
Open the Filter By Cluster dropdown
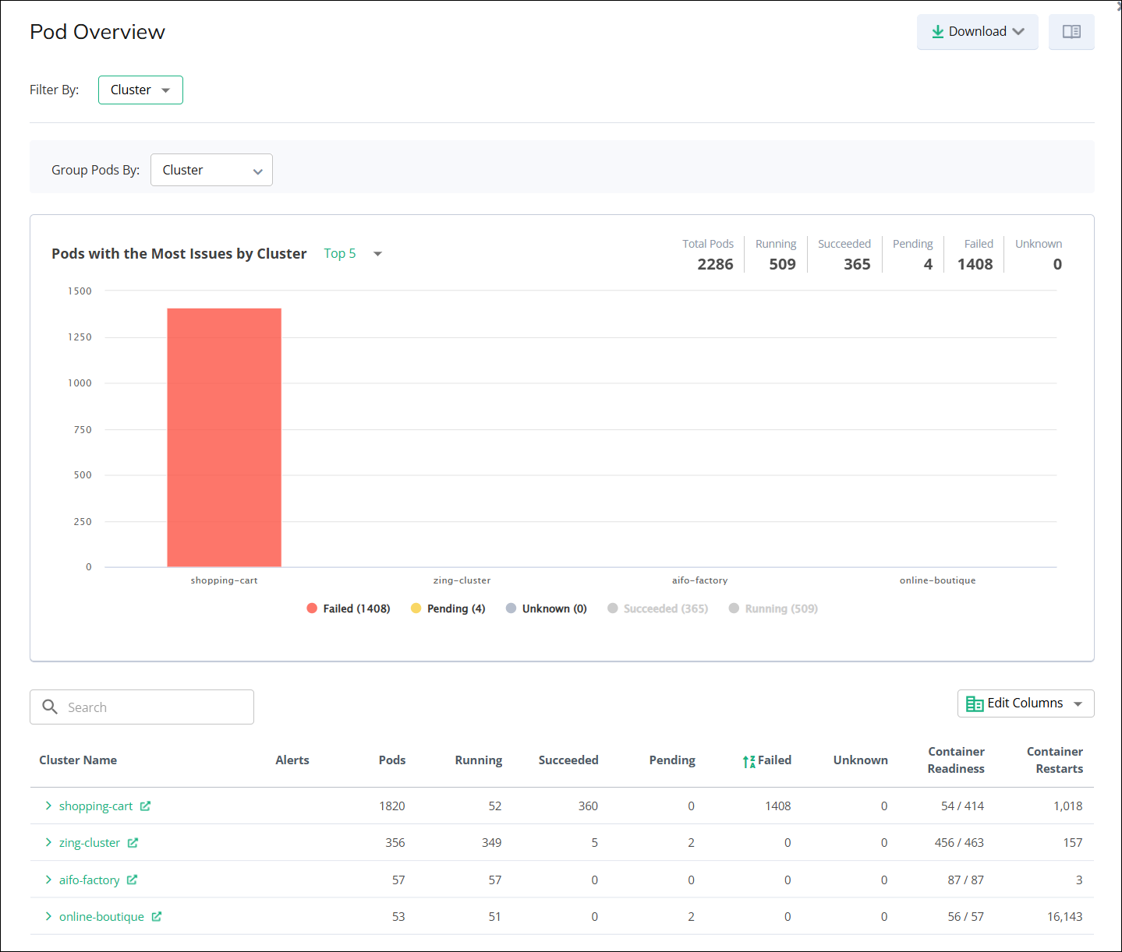point(140,90)
